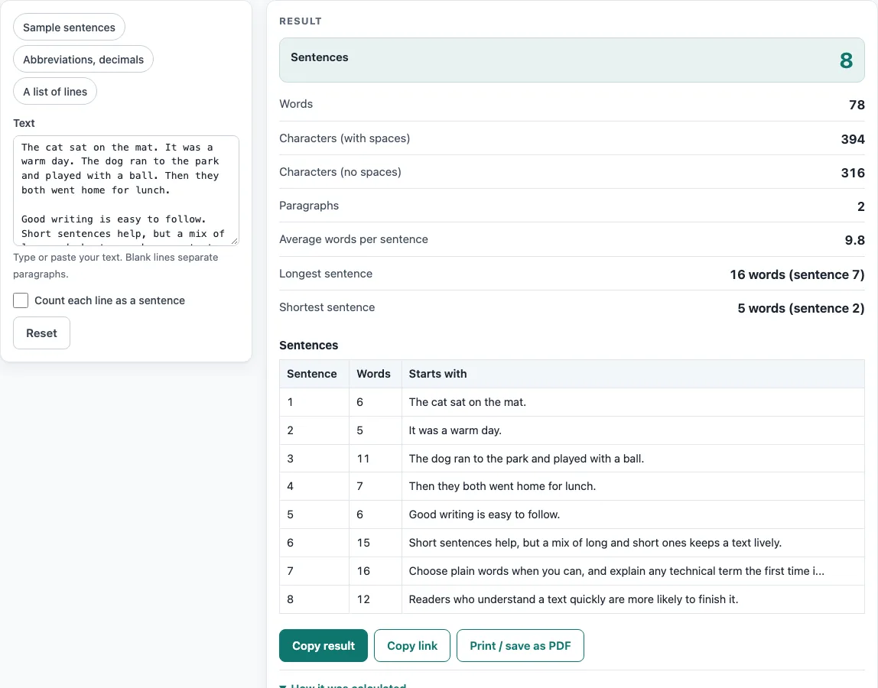This screenshot has height=688, width=878.
Task: Click the Shortest sentence label
Action: pyautogui.click(x=327, y=307)
